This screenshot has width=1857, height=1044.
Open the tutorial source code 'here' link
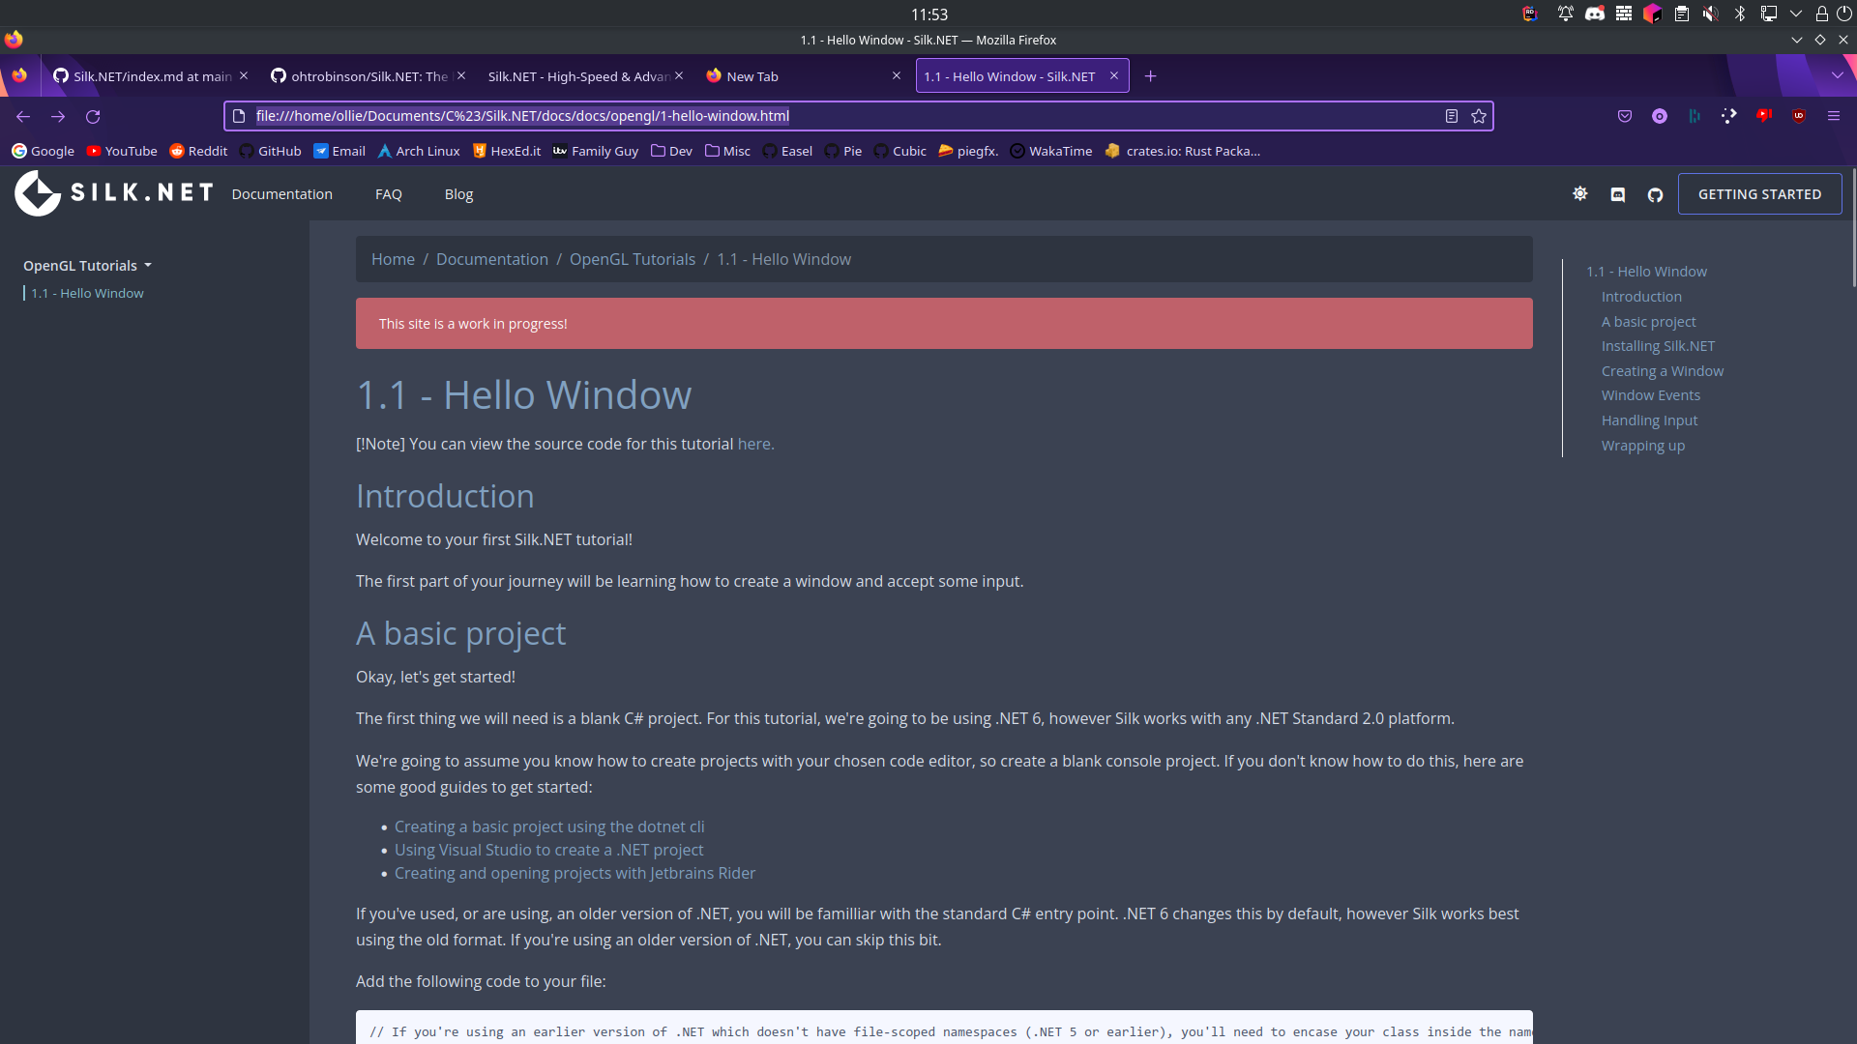pos(754,444)
